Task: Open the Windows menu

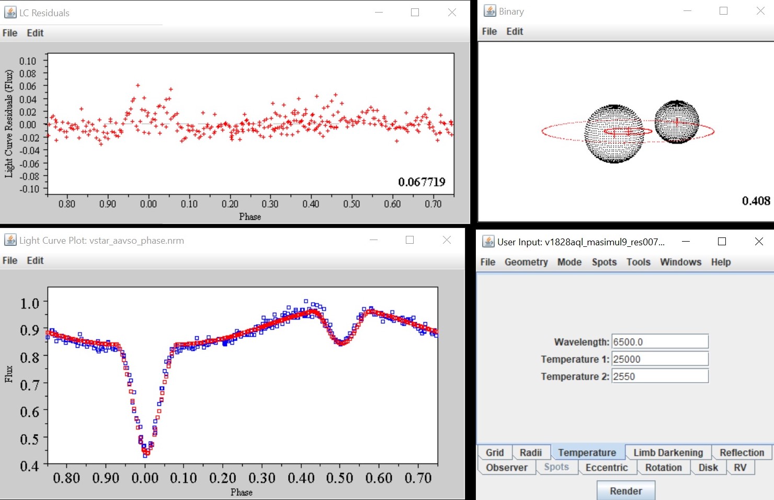Action: click(x=680, y=262)
